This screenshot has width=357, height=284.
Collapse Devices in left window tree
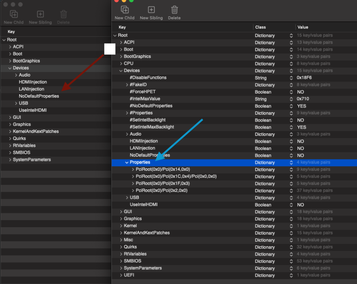coord(10,68)
